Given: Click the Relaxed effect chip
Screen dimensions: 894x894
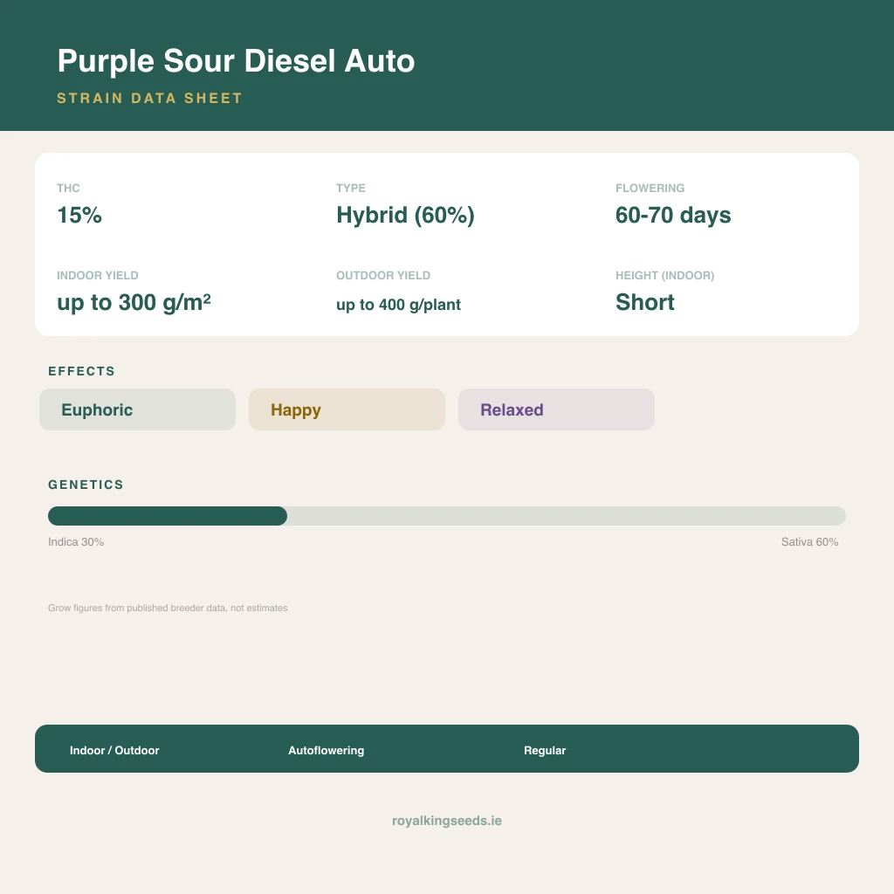Looking at the screenshot, I should tap(556, 409).
